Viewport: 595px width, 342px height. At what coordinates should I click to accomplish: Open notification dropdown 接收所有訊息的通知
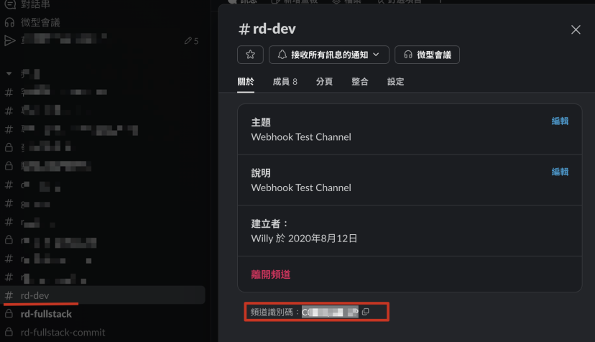328,55
